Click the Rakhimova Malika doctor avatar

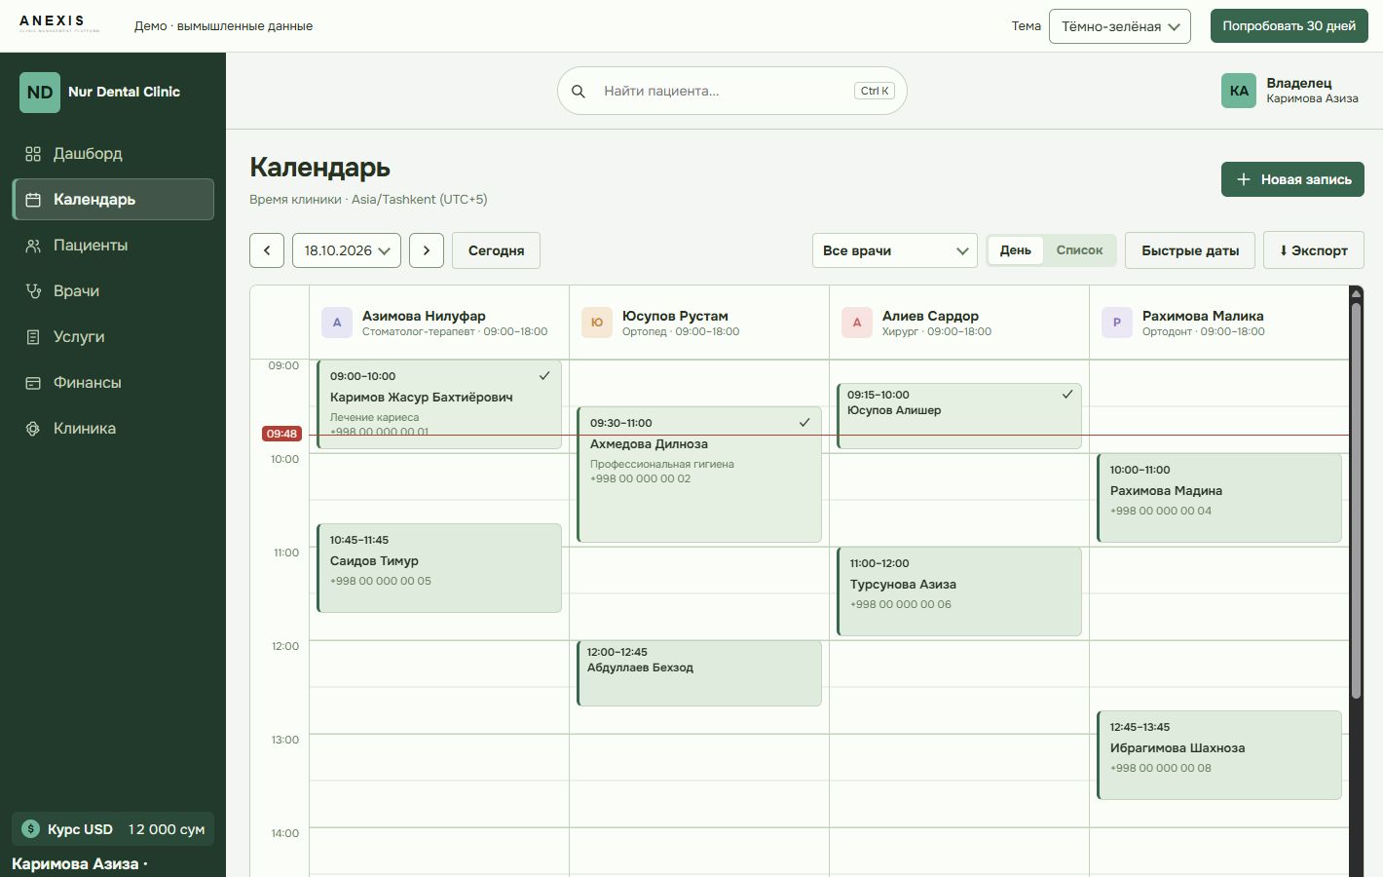[x=1117, y=323]
